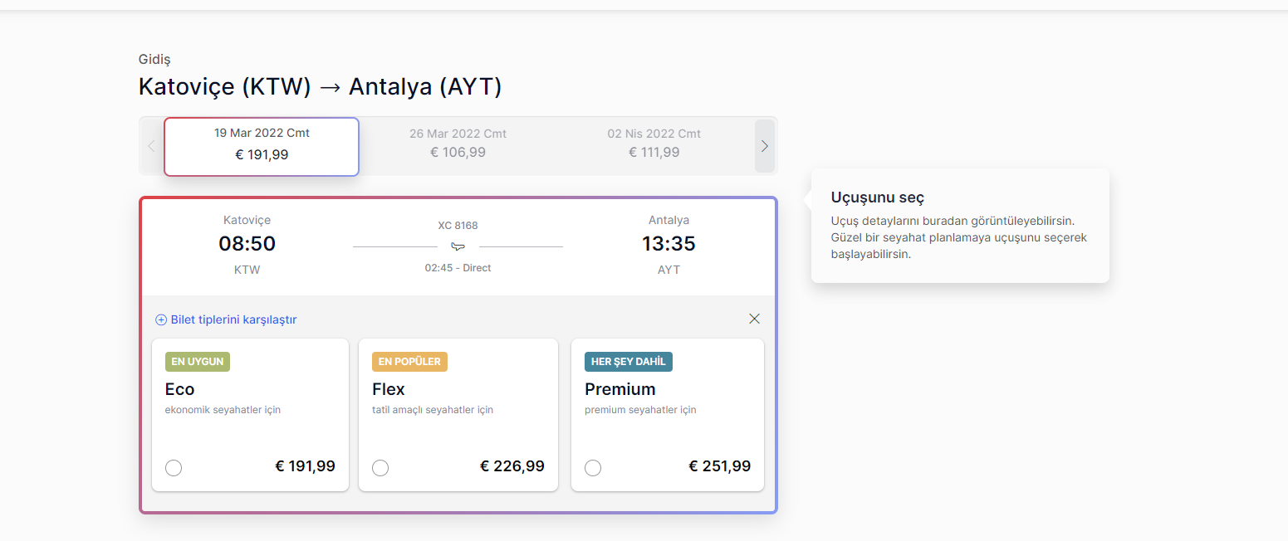Select the Flex fare radio button
Viewport: 1288px width, 541px height.
[380, 468]
